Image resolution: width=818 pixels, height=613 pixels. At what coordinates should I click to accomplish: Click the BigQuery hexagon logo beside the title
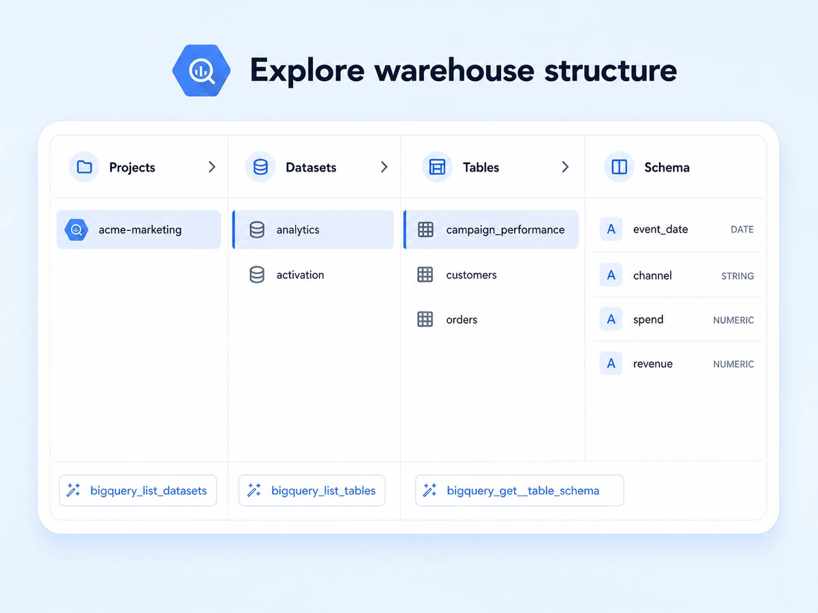[202, 70]
